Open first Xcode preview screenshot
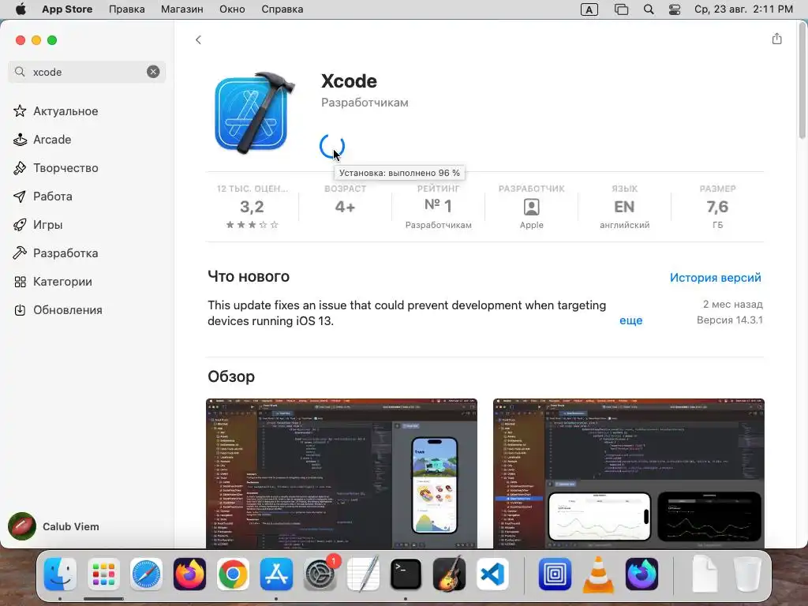Screen dimensions: 808x606 [x=341, y=473]
